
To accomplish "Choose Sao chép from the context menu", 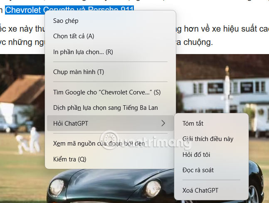I will [x=110, y=21].
